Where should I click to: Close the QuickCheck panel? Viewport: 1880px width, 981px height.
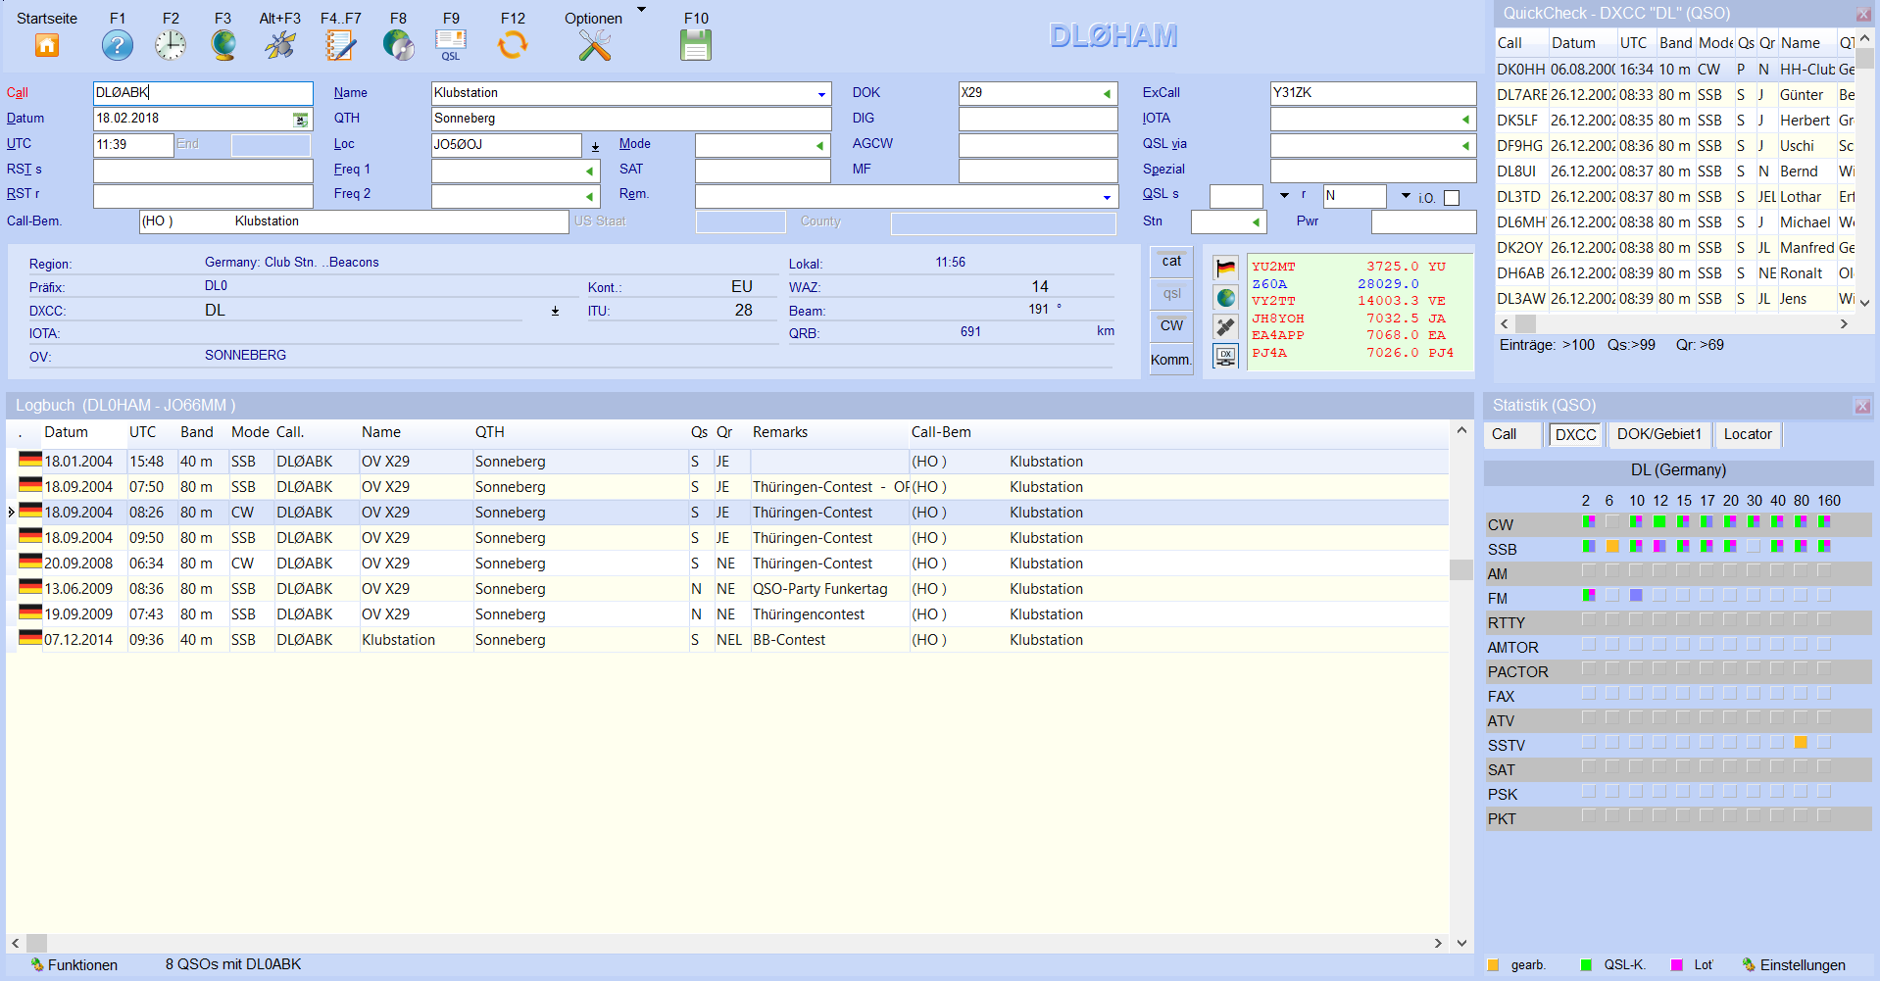click(1862, 14)
